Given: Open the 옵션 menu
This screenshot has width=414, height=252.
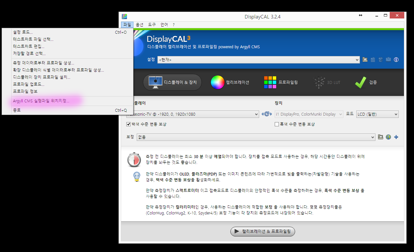Looking at the screenshot, I should click(140, 25).
